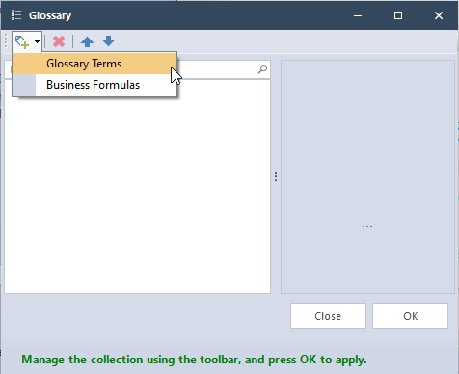The width and height of the screenshot is (459, 374).
Task: Click the Close button
Action: (328, 316)
